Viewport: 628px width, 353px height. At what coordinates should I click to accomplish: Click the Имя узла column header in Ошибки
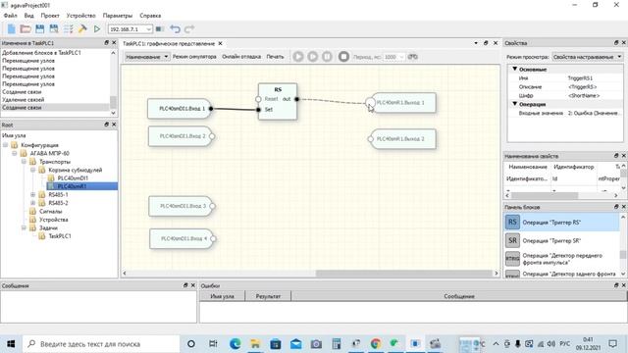[x=223, y=296]
